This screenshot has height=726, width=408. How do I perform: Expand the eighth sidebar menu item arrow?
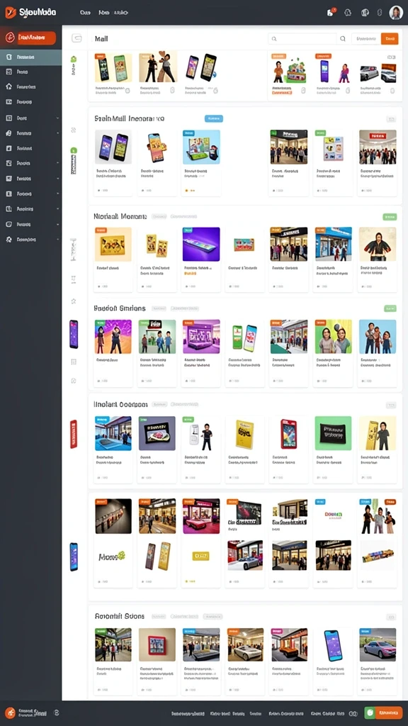pos(58,163)
